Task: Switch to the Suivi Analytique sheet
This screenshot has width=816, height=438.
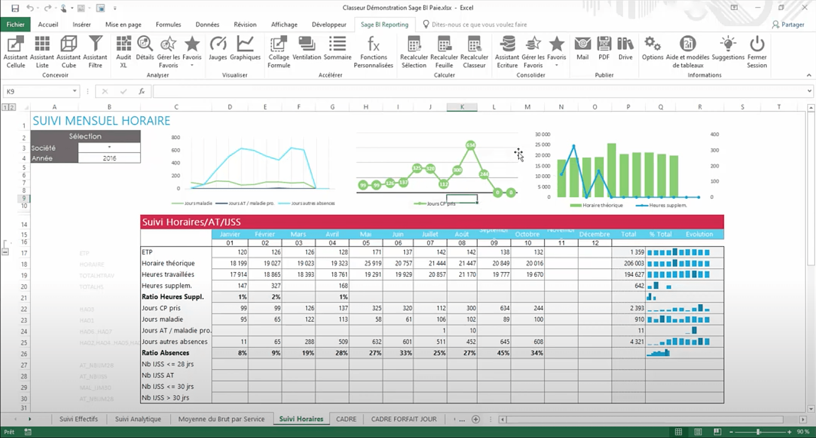Action: [x=138, y=419]
